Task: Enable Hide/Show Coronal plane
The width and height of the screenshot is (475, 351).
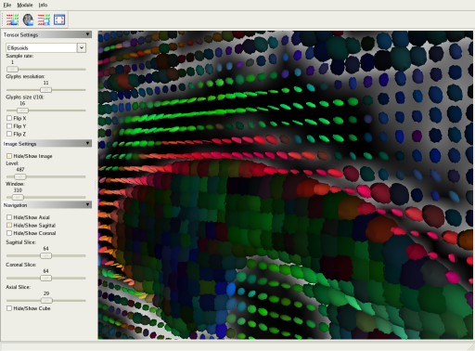Action: click(9, 233)
